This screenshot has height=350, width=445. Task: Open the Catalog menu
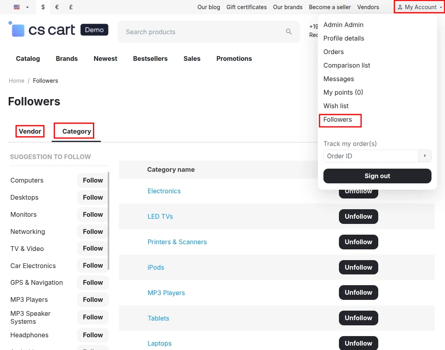[28, 58]
